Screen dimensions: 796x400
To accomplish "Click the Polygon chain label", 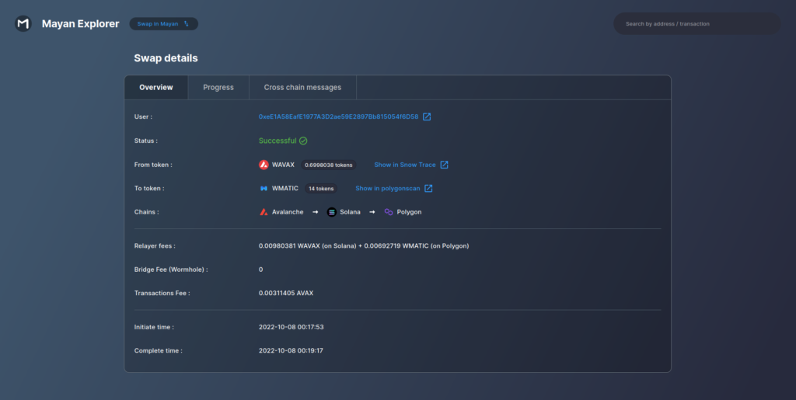I will click(x=409, y=212).
